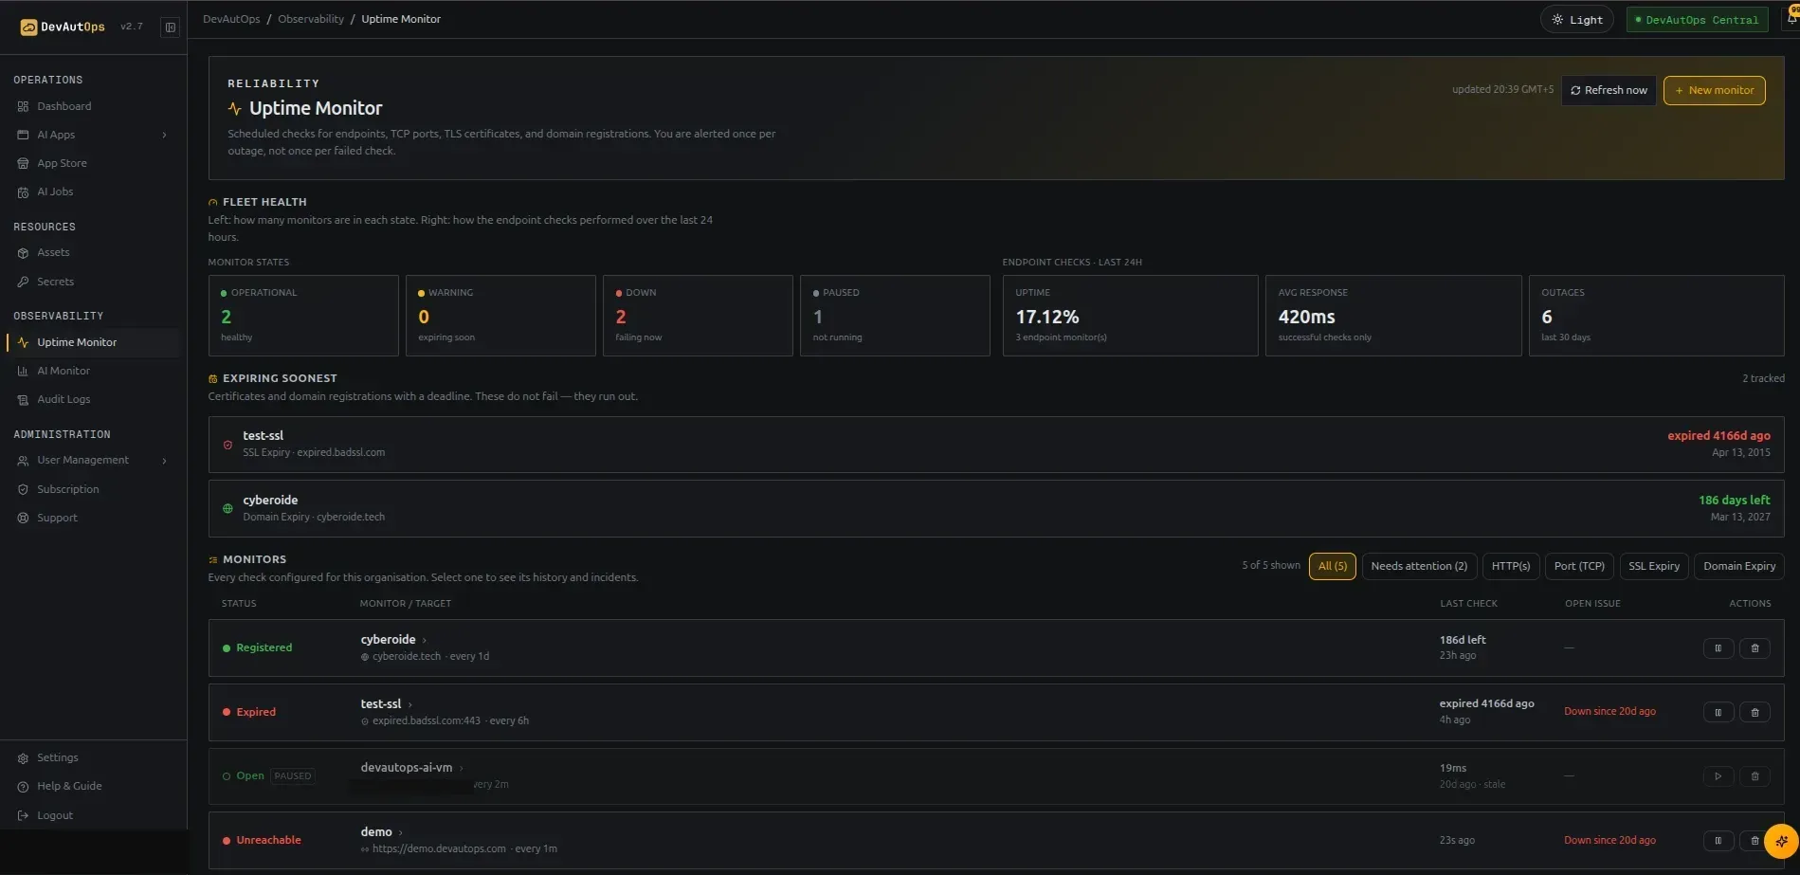
Task: Open App Store page
Action: click(62, 163)
